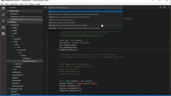Open the Search view in activity bar
The image size is (171, 96).
tap(3, 15)
